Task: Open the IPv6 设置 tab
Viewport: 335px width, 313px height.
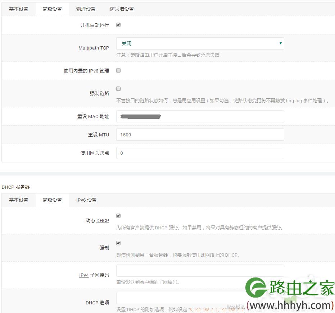Action: (86, 200)
